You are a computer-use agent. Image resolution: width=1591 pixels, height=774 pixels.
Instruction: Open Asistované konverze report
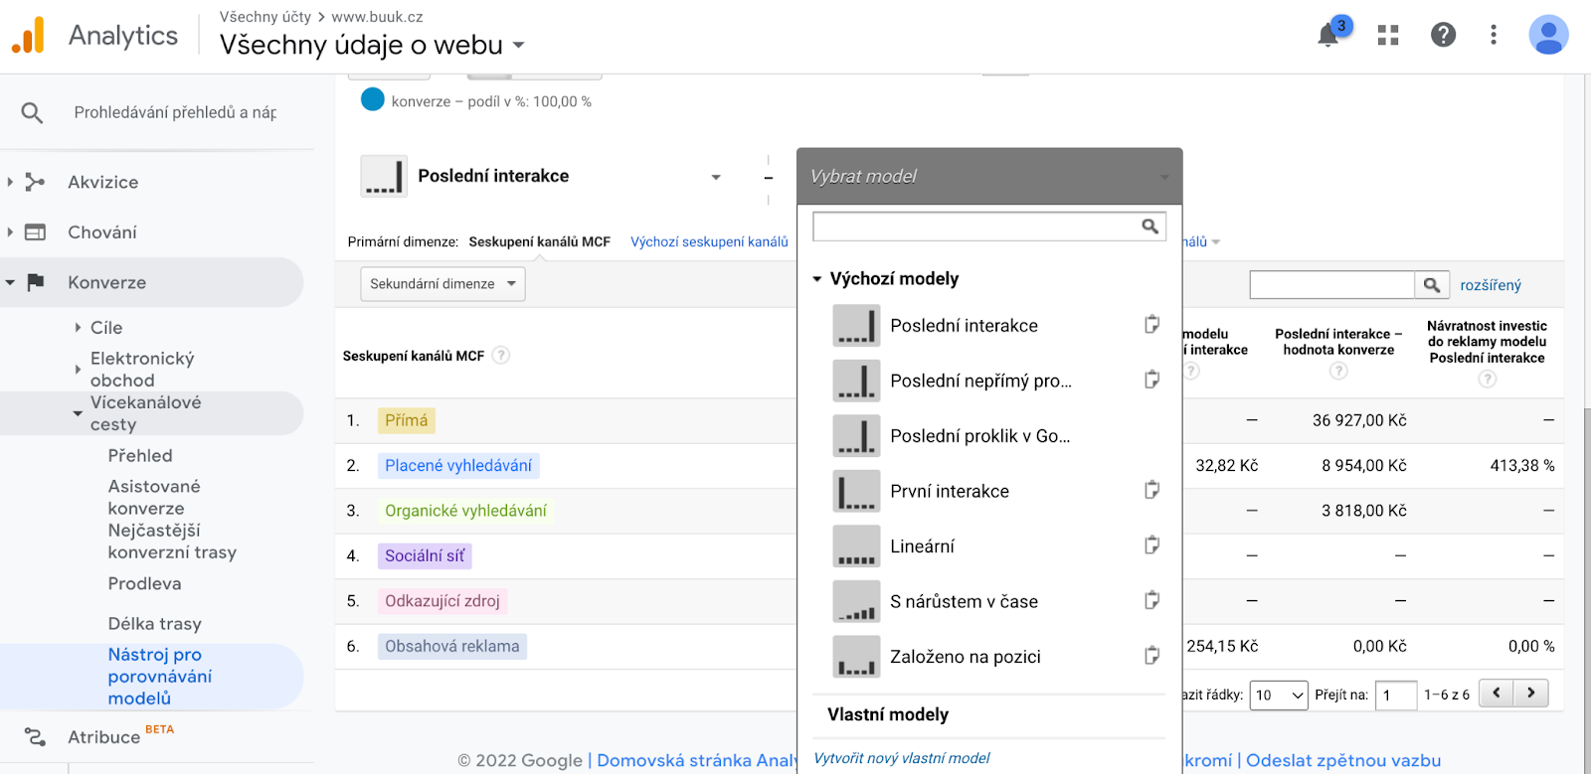[x=154, y=497]
